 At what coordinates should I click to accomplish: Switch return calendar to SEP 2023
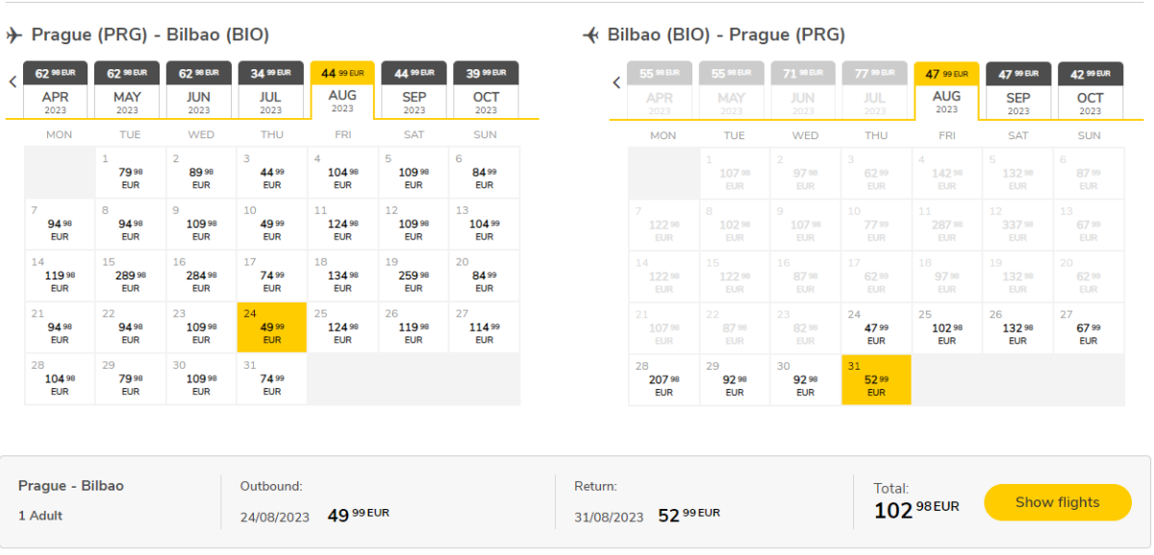tap(1018, 90)
